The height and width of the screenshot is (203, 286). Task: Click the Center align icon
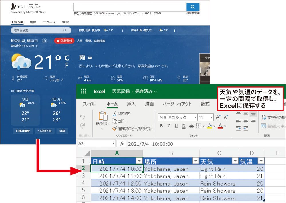click(246, 121)
